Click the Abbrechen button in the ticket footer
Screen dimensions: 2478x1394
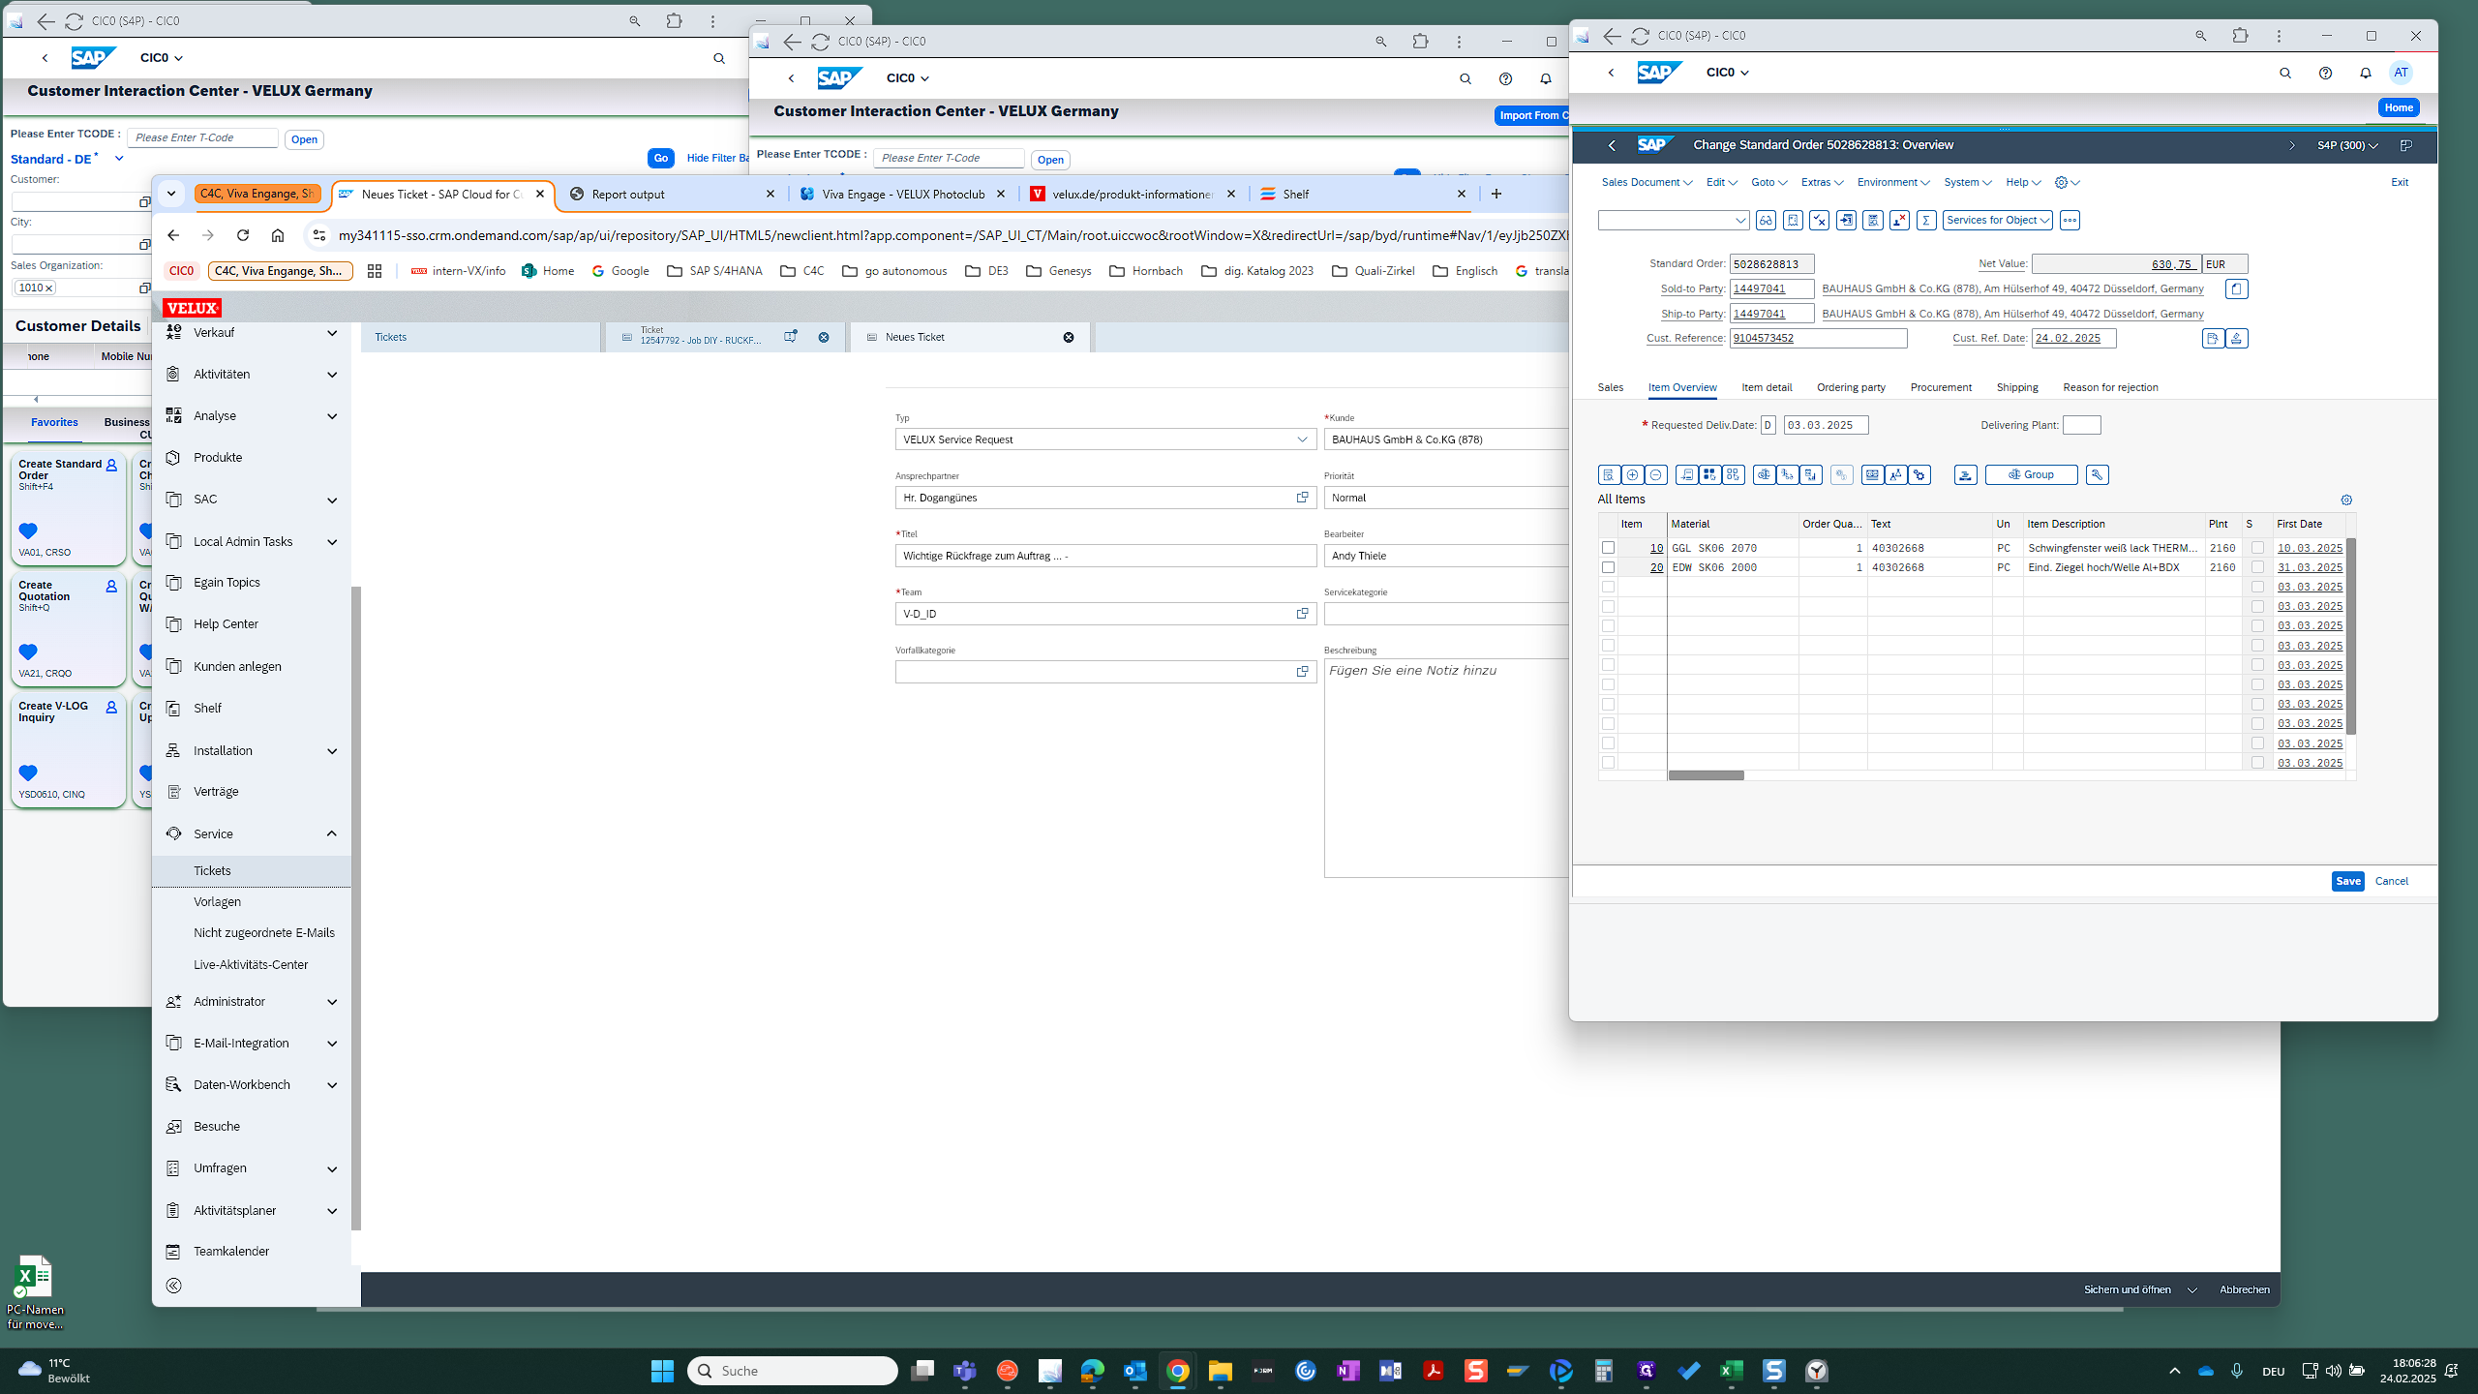2244,1290
